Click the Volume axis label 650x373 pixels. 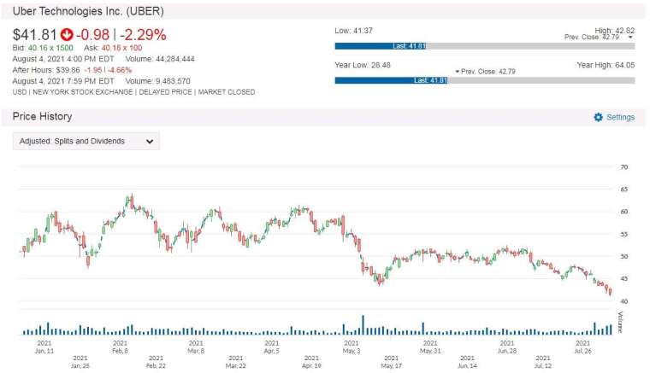click(620, 322)
